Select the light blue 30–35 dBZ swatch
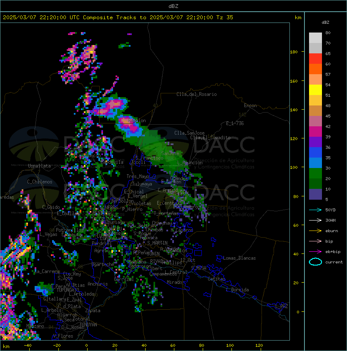The image size is (347, 351). [315, 163]
